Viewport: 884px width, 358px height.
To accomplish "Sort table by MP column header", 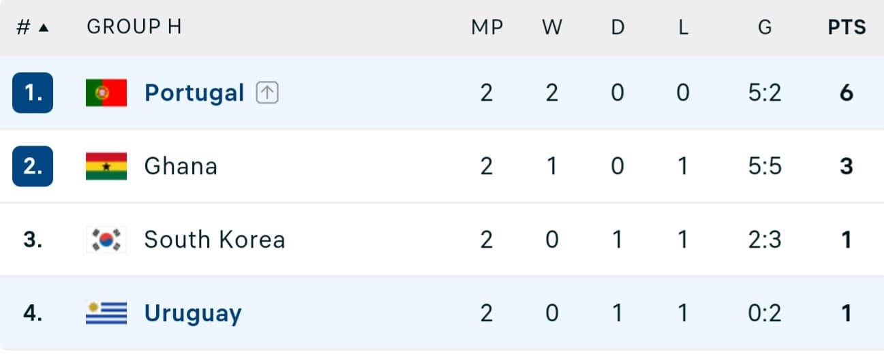I will [487, 27].
